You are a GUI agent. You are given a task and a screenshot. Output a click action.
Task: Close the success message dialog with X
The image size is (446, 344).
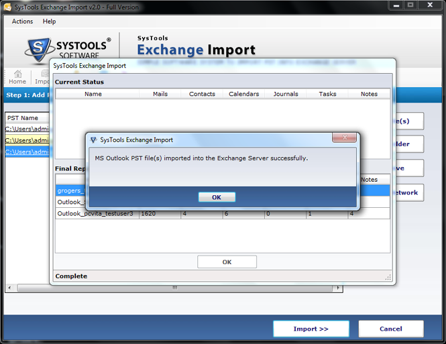pyautogui.click(x=344, y=137)
